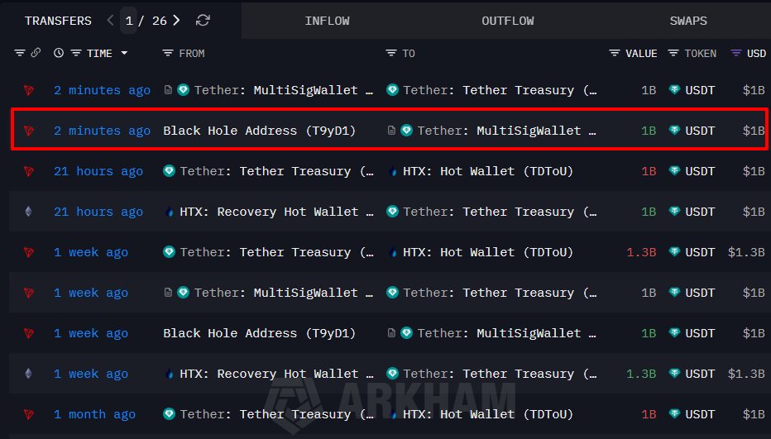Click Tron icon on Black Hole 2 minutes ago row
Viewport: 771px width, 439px height.
29,131
